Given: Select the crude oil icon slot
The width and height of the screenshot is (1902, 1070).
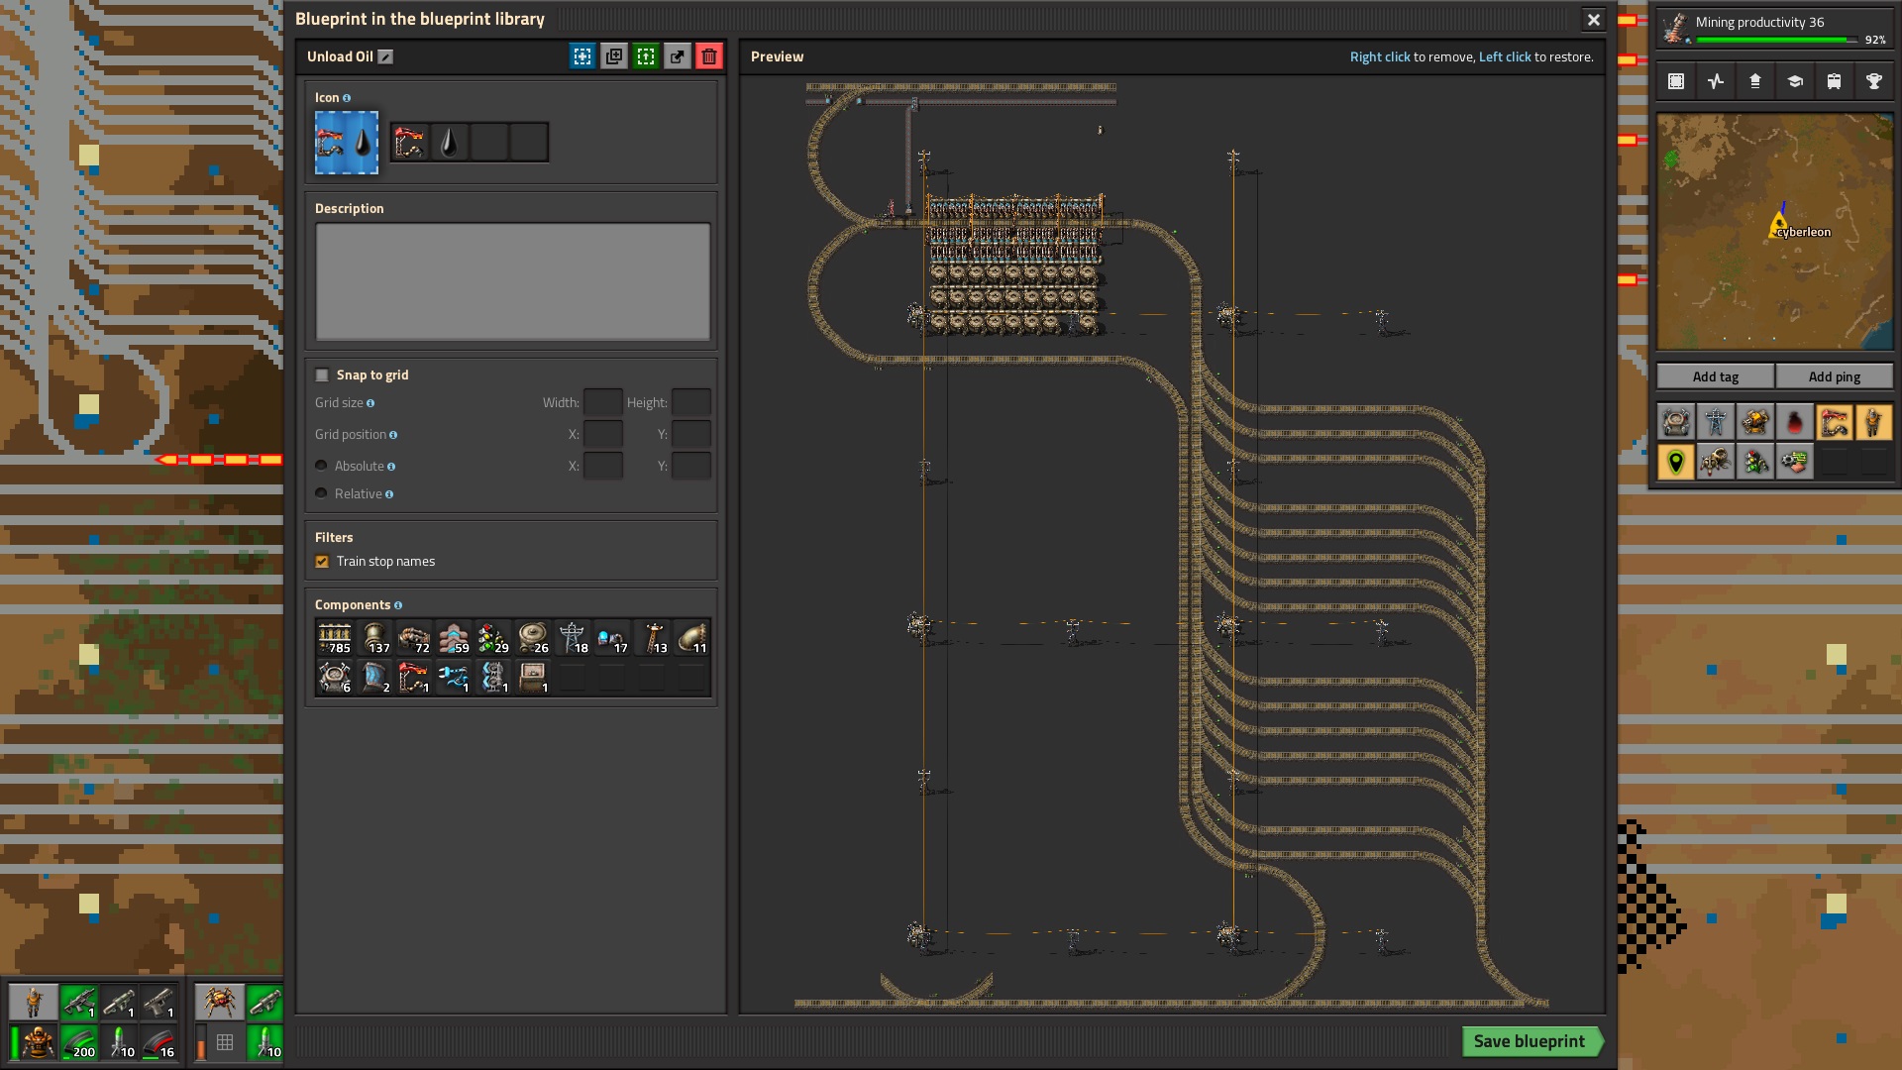Looking at the screenshot, I should [450, 143].
